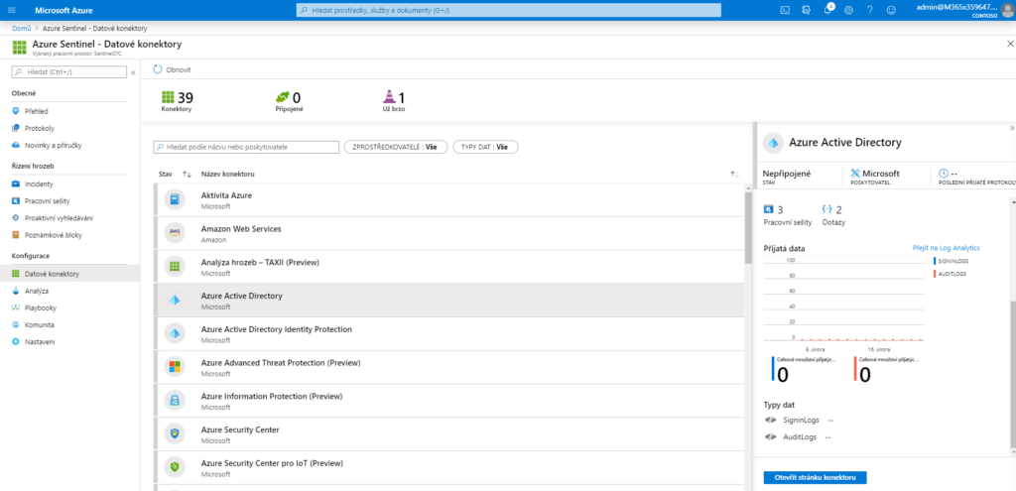The width and height of the screenshot is (1016, 491).
Task: Follow the Přejít na Log Analytics link
Action: coord(944,247)
